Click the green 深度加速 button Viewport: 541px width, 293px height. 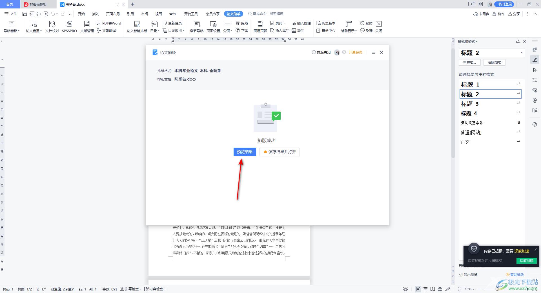pyautogui.click(x=526, y=261)
